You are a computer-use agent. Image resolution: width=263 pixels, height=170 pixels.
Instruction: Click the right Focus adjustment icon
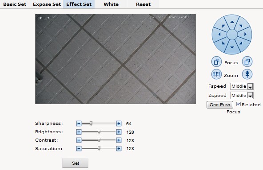coord(247,62)
